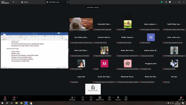Select Dini Maharani's photo tile

[174, 50]
